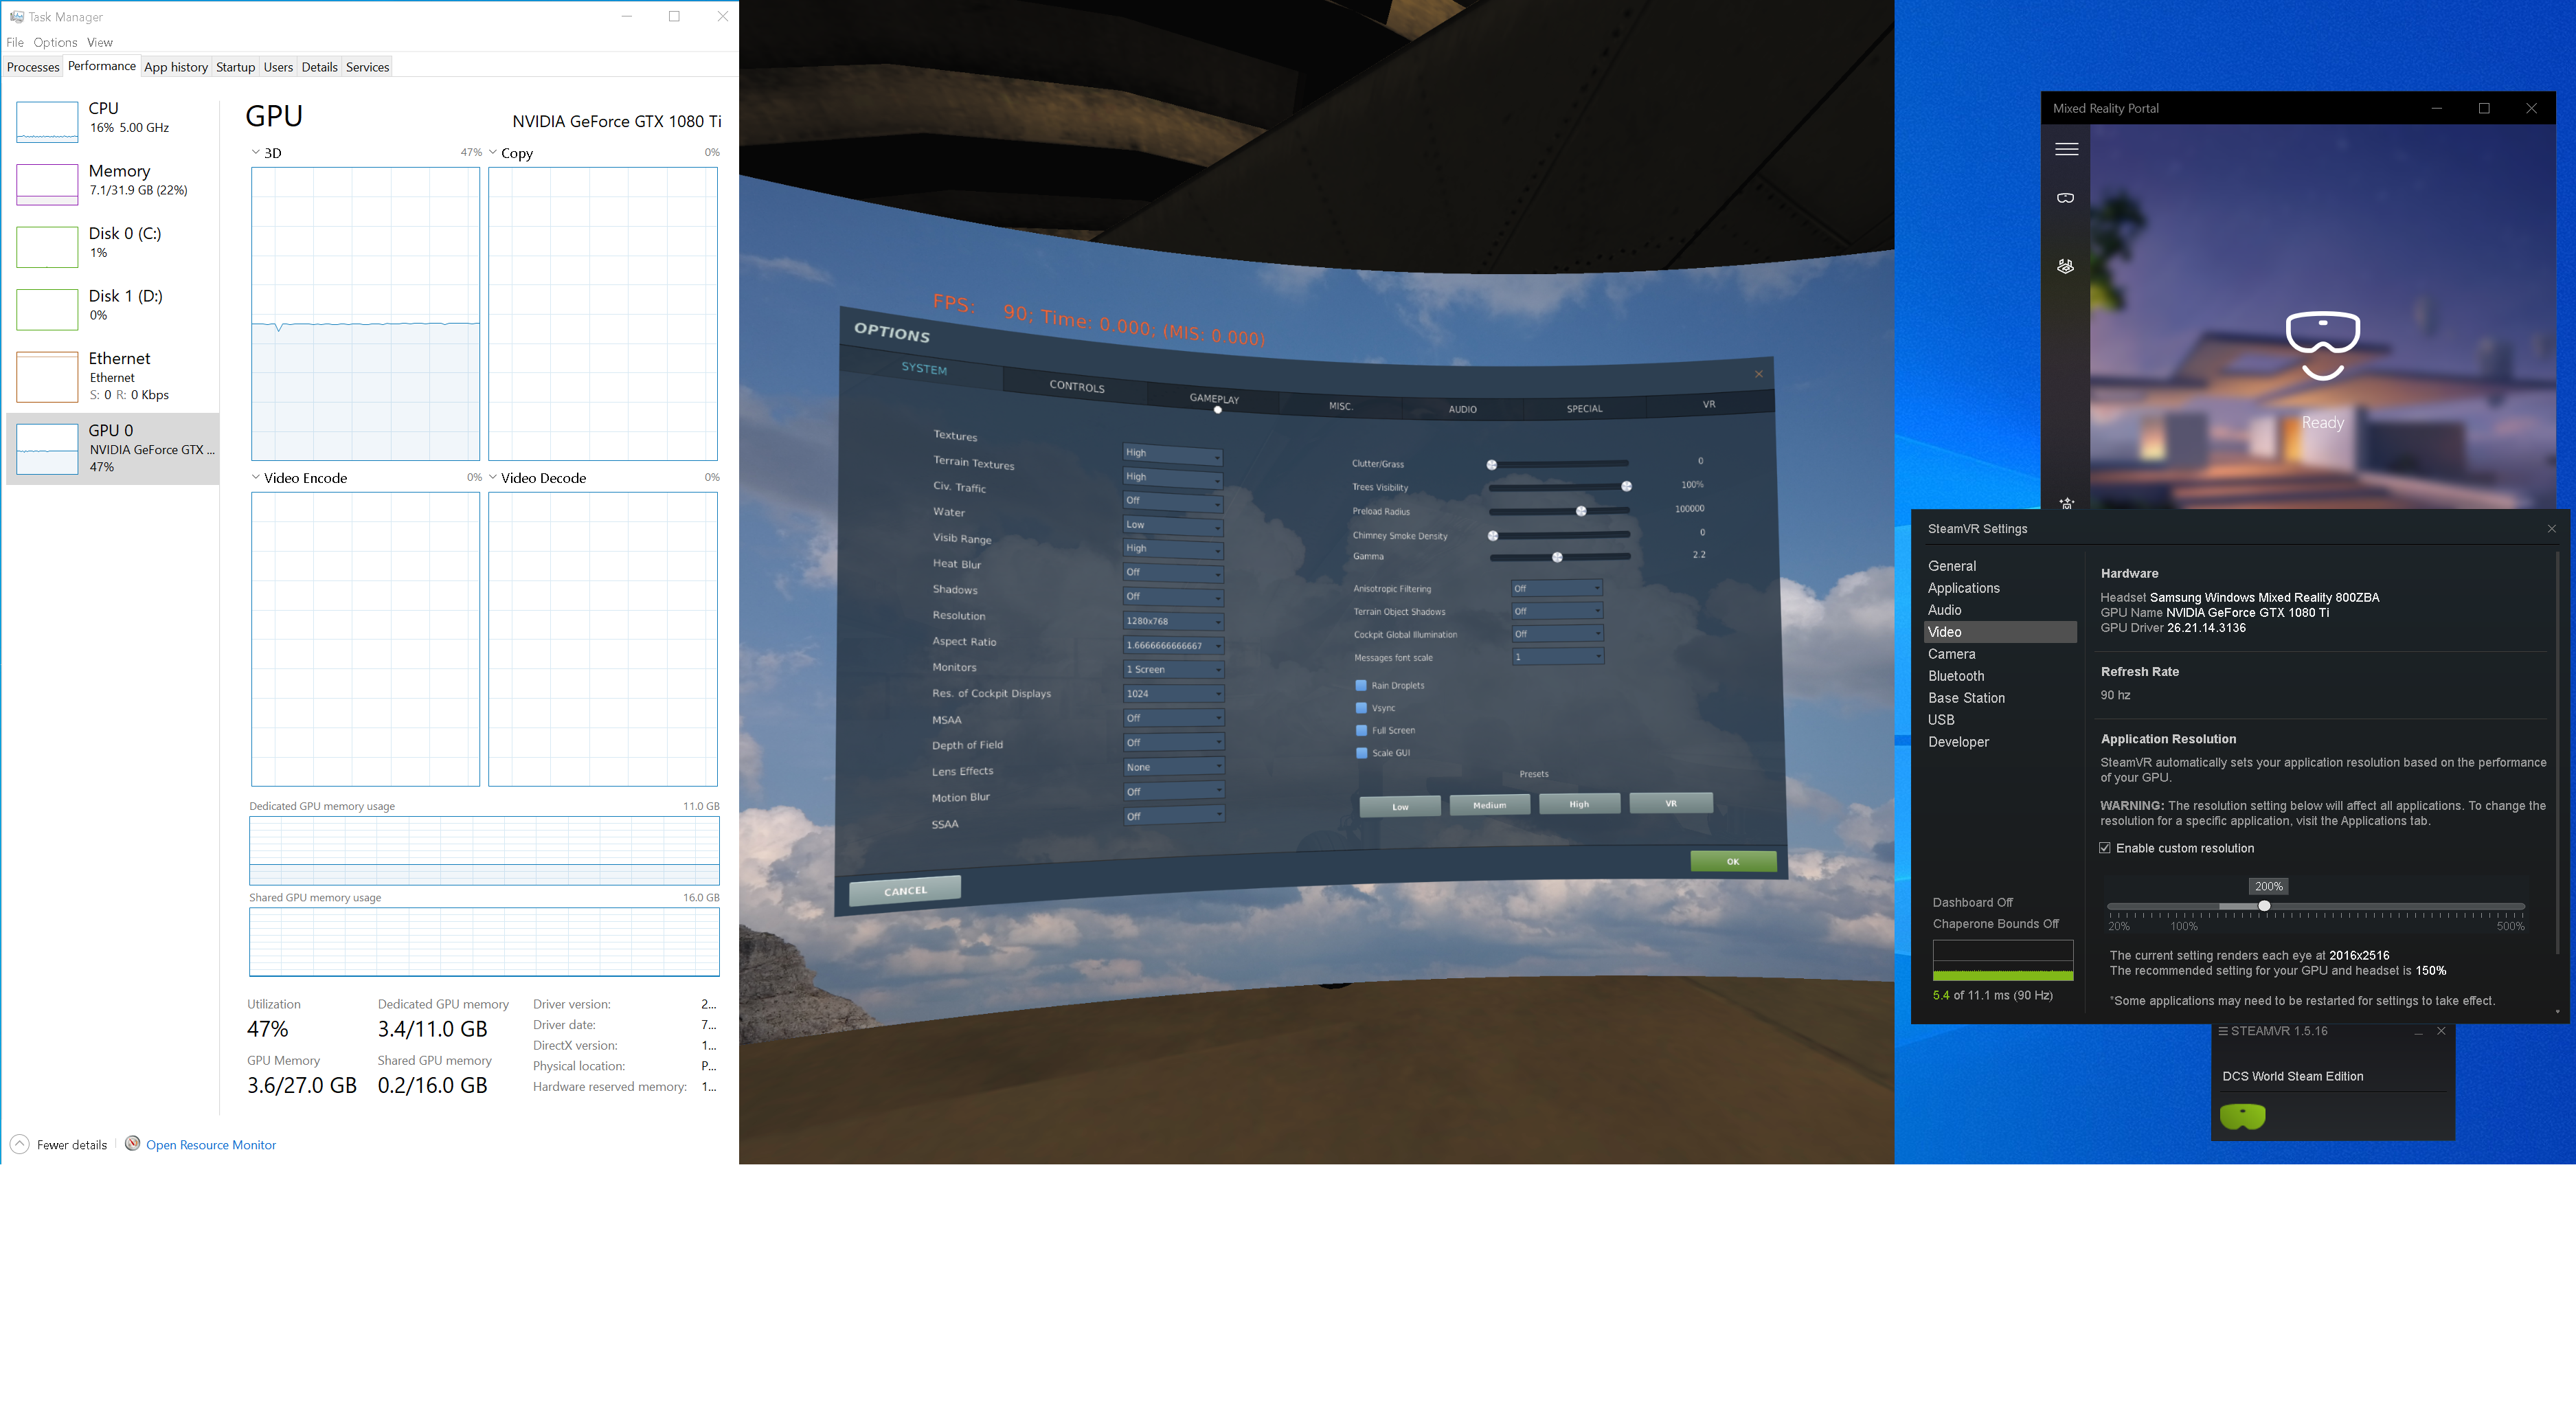Select GPU 0 in the performance list
Image resolution: width=2576 pixels, height=1411 pixels.
(x=112, y=448)
